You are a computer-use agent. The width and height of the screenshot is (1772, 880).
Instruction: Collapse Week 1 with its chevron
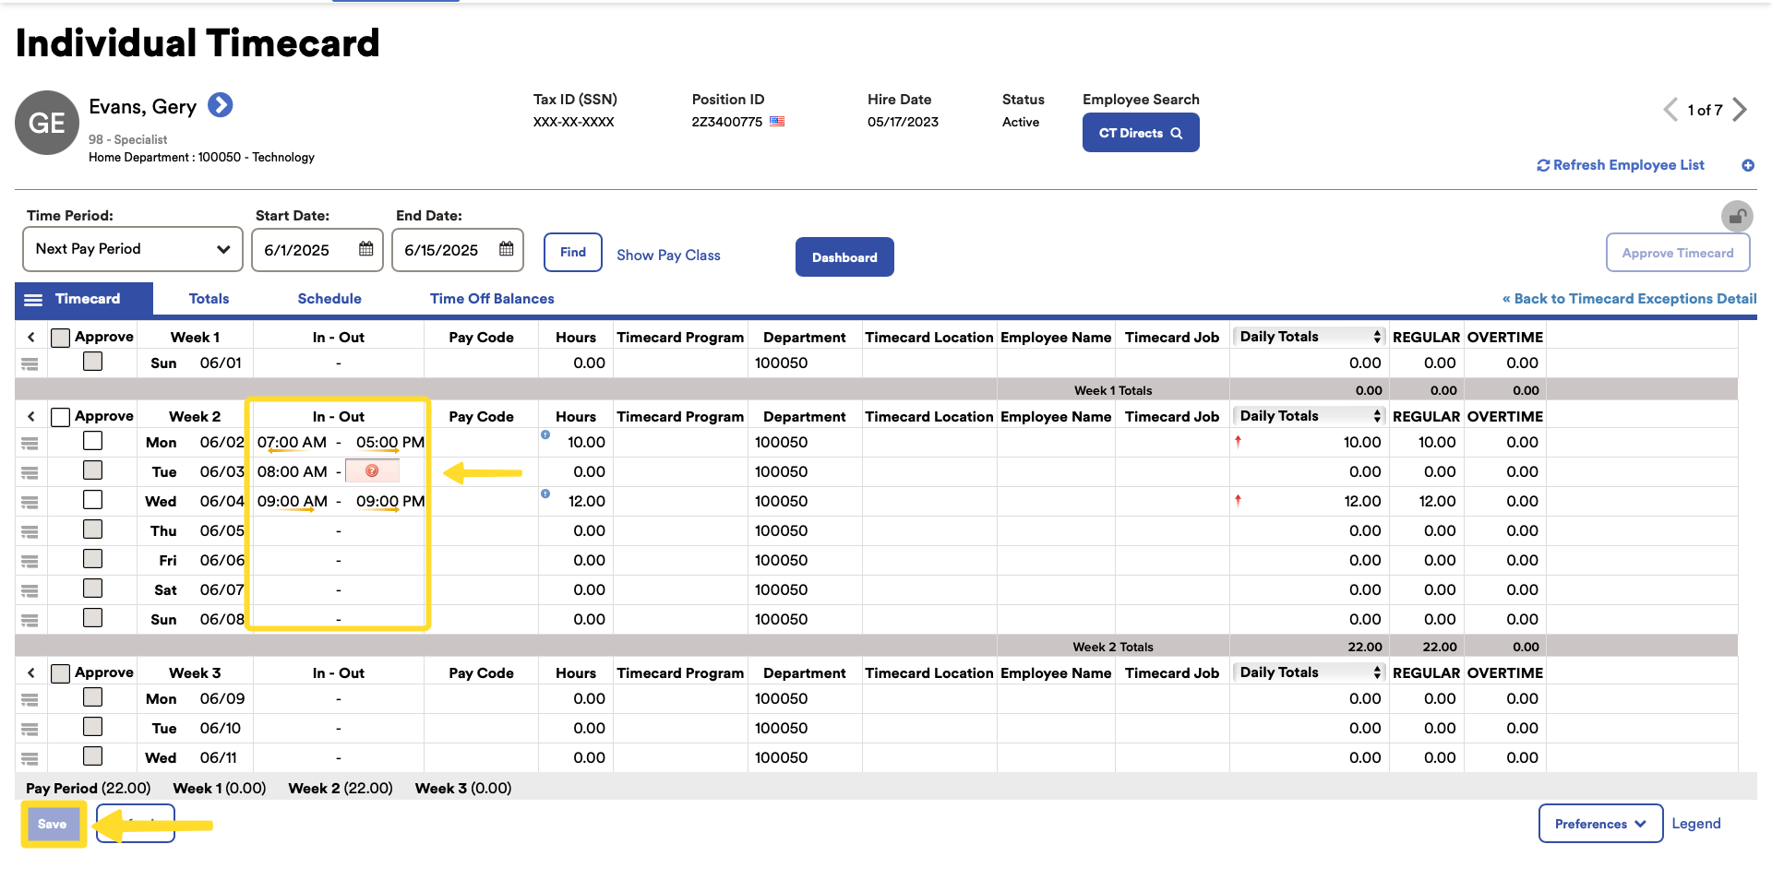point(31,338)
